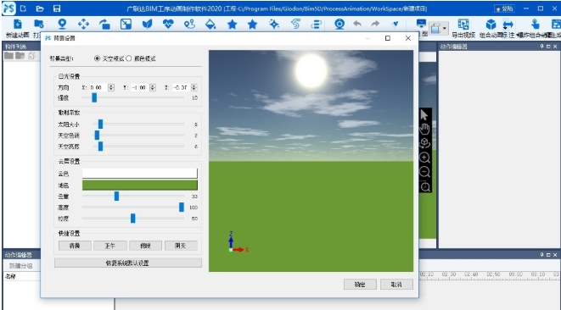
Task: Click the S-curve toolbar icon
Action: [295, 24]
